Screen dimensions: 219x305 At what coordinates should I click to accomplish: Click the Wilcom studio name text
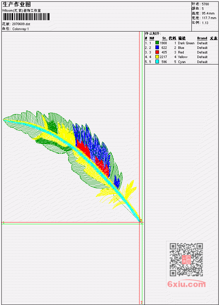tap(22, 11)
